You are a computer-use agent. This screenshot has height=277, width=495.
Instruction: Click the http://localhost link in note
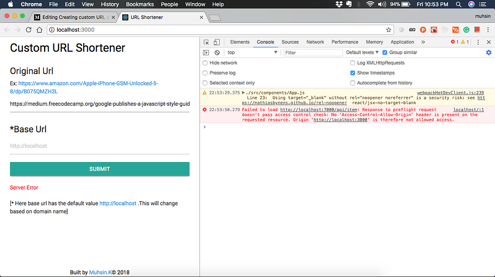tap(118, 203)
